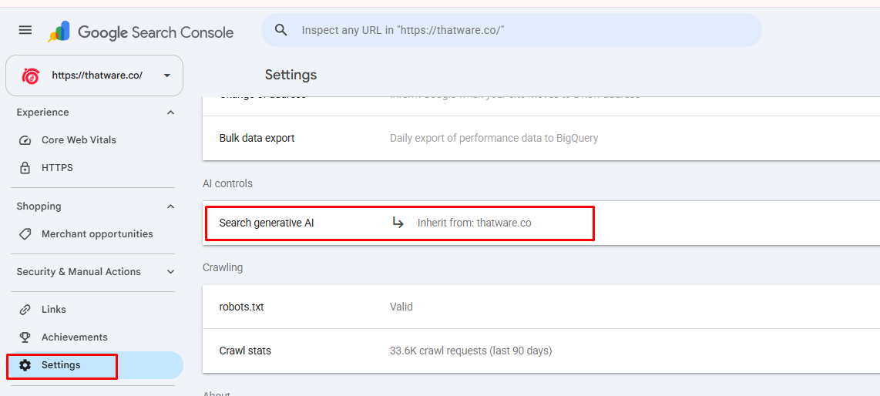Click the thatware.co property favicon

point(30,76)
